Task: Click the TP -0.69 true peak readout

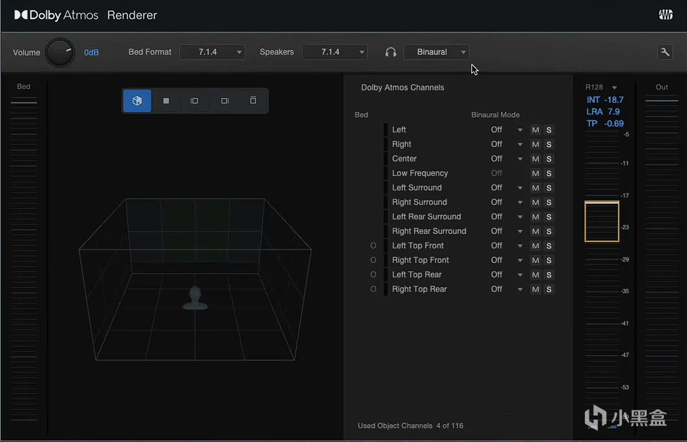Action: pos(605,123)
